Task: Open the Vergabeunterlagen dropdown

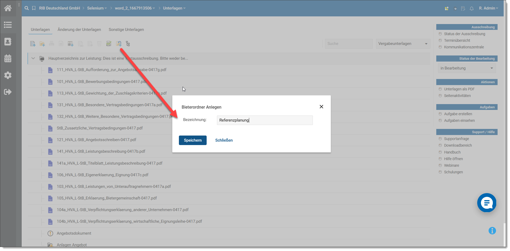Action: tap(403, 44)
